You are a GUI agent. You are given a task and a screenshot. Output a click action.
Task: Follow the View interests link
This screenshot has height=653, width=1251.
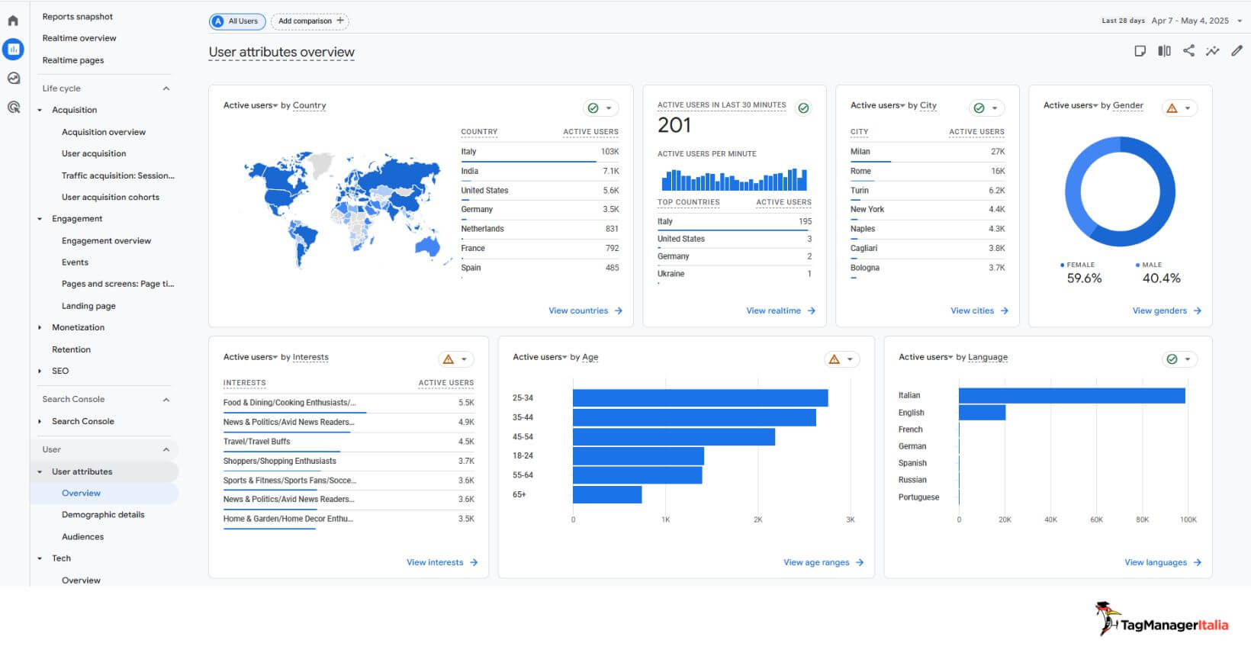pos(442,562)
